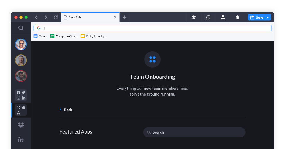Select the yellow-ringed profile avatar

pos(21,60)
